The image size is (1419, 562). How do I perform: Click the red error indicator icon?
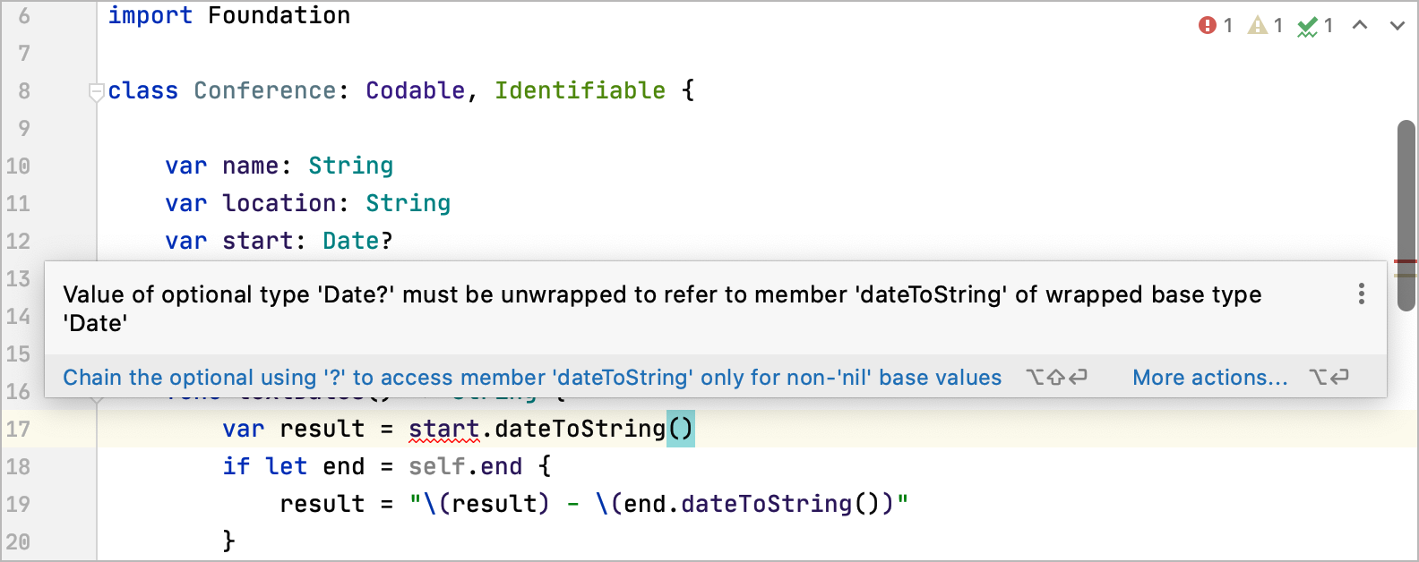(x=1207, y=26)
